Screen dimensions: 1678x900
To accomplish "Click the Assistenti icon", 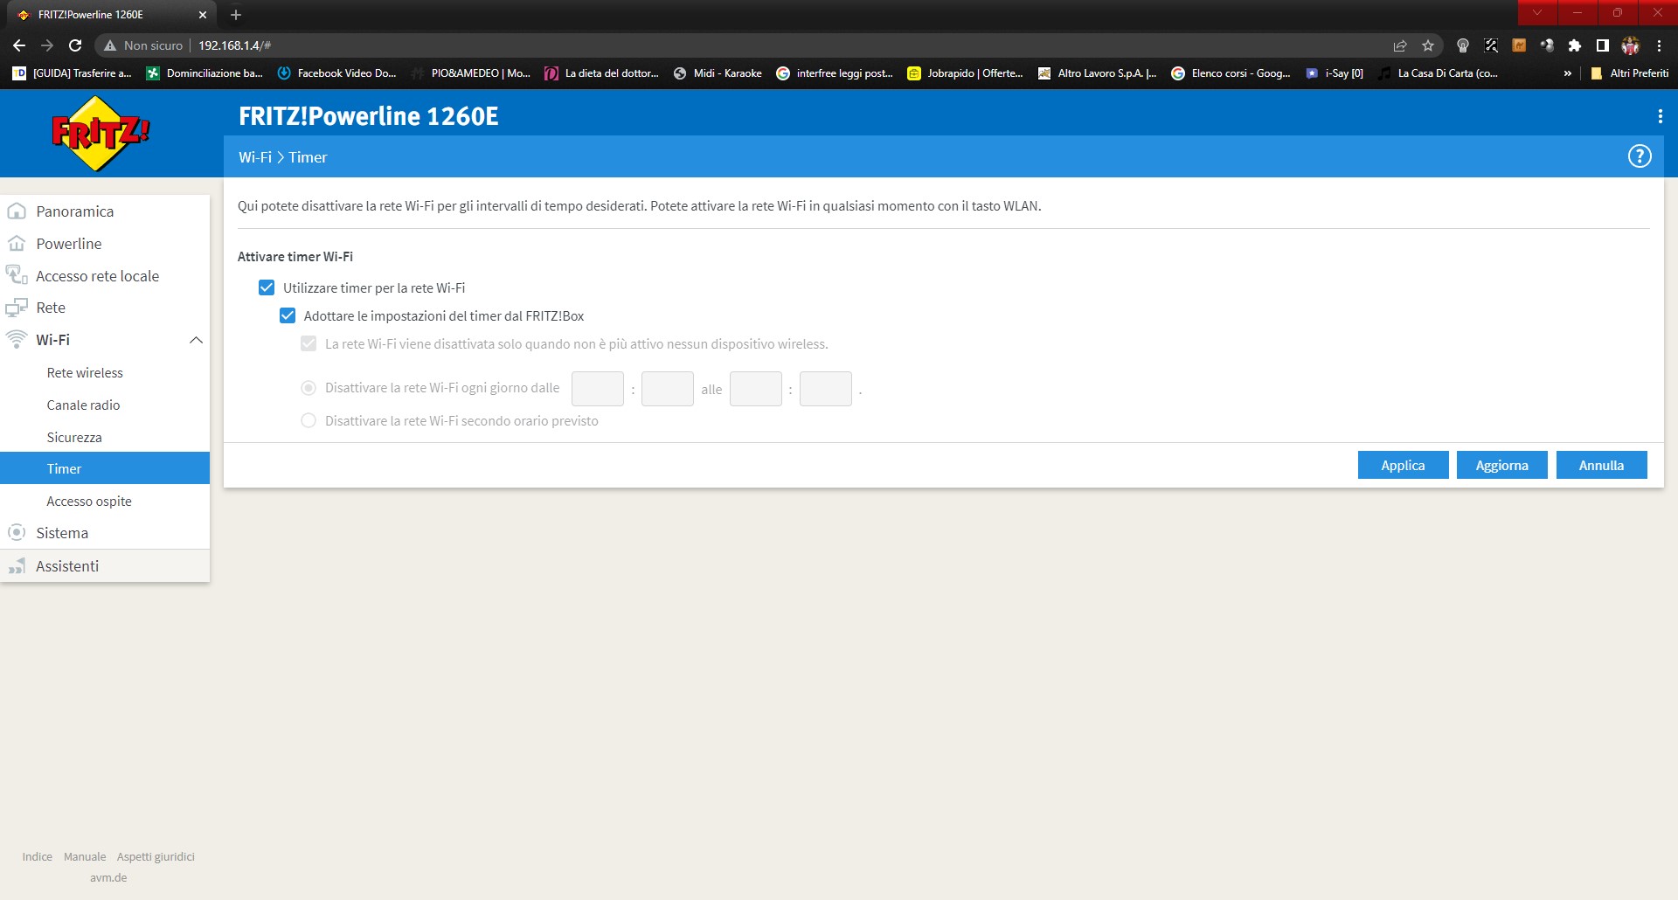I will pos(17,566).
